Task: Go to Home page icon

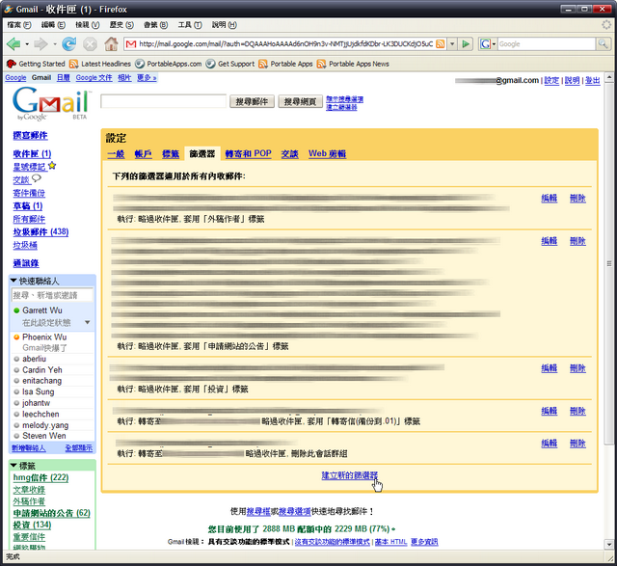Action: (x=111, y=43)
